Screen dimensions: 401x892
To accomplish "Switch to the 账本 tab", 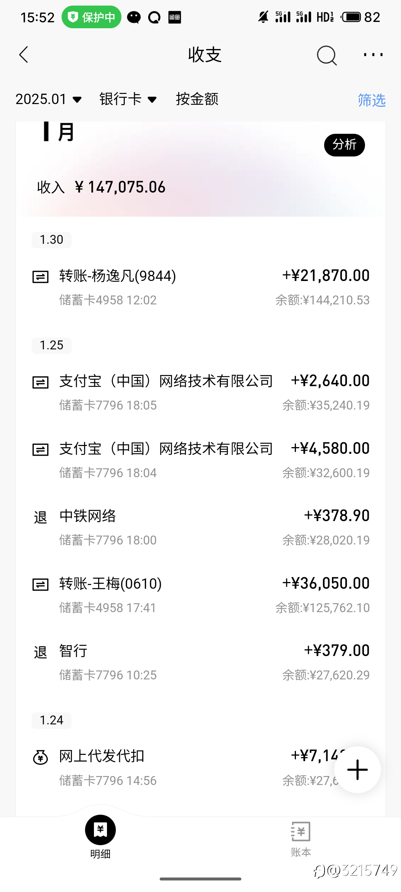I will click(x=301, y=852).
